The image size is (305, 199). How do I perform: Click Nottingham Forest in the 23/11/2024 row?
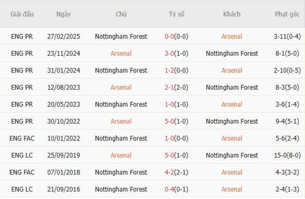(x=232, y=53)
